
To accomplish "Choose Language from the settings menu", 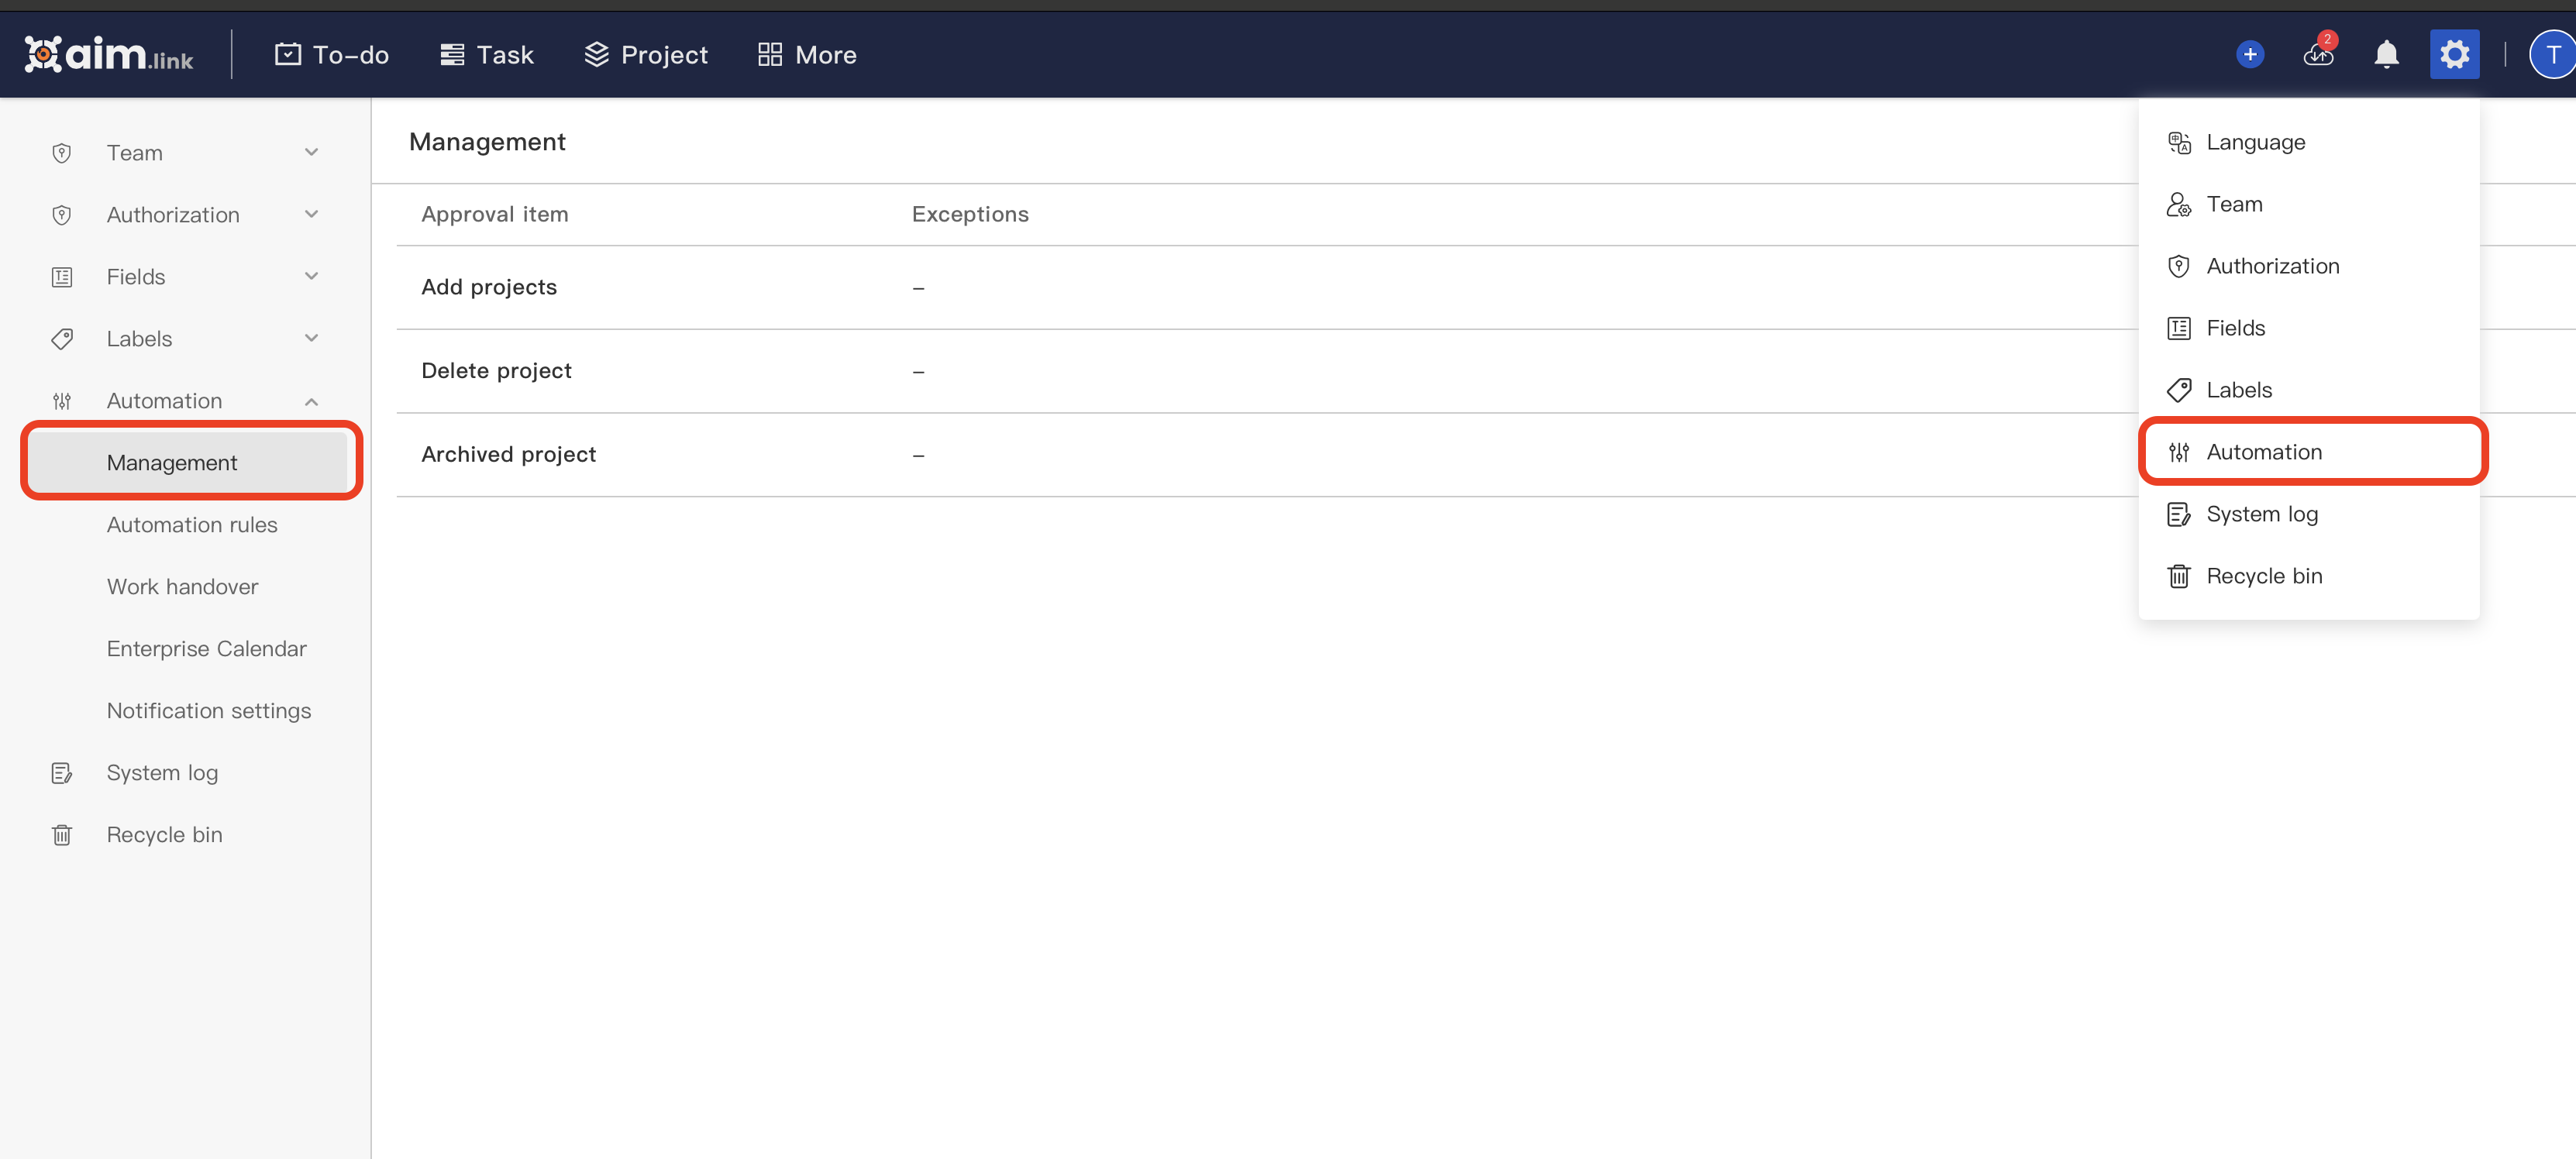I will coord(2256,141).
